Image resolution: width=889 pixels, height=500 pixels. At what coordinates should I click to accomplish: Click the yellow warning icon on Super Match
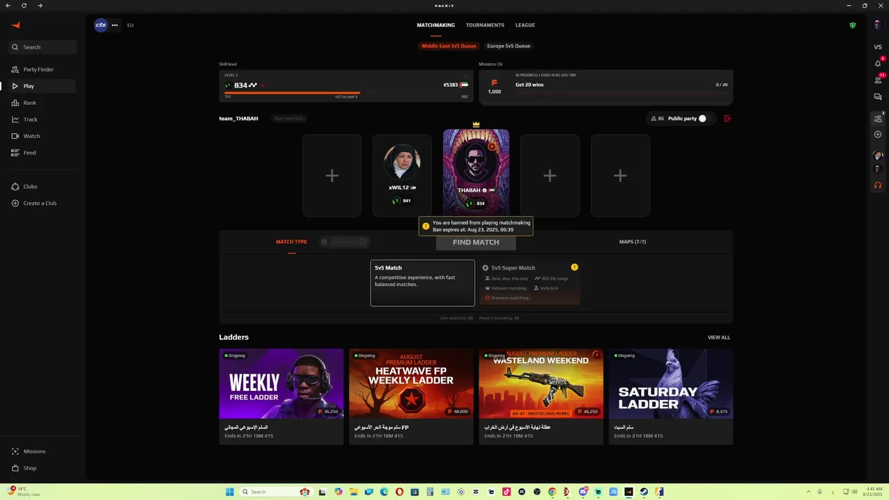(x=574, y=267)
